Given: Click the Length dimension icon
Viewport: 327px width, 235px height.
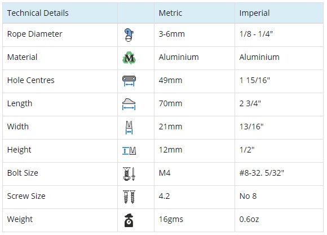Looking at the screenshot, I should coord(129,104).
